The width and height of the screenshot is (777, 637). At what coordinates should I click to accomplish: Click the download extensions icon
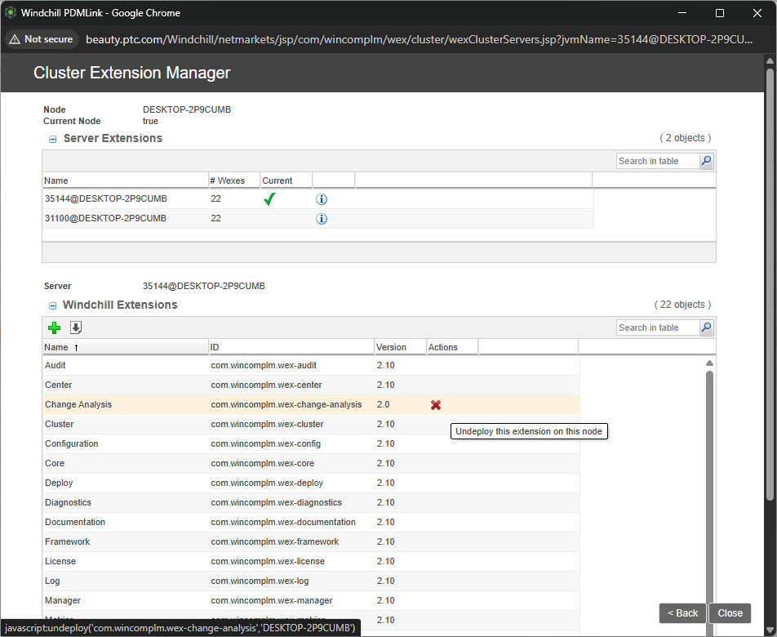(76, 327)
